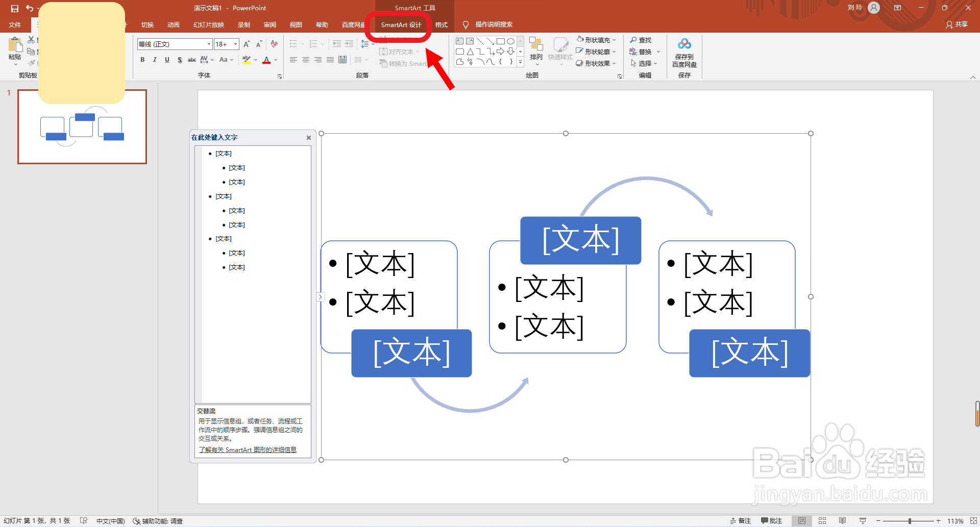Click the distributed alignment icon
This screenshot has height=527, width=980.
point(342,60)
